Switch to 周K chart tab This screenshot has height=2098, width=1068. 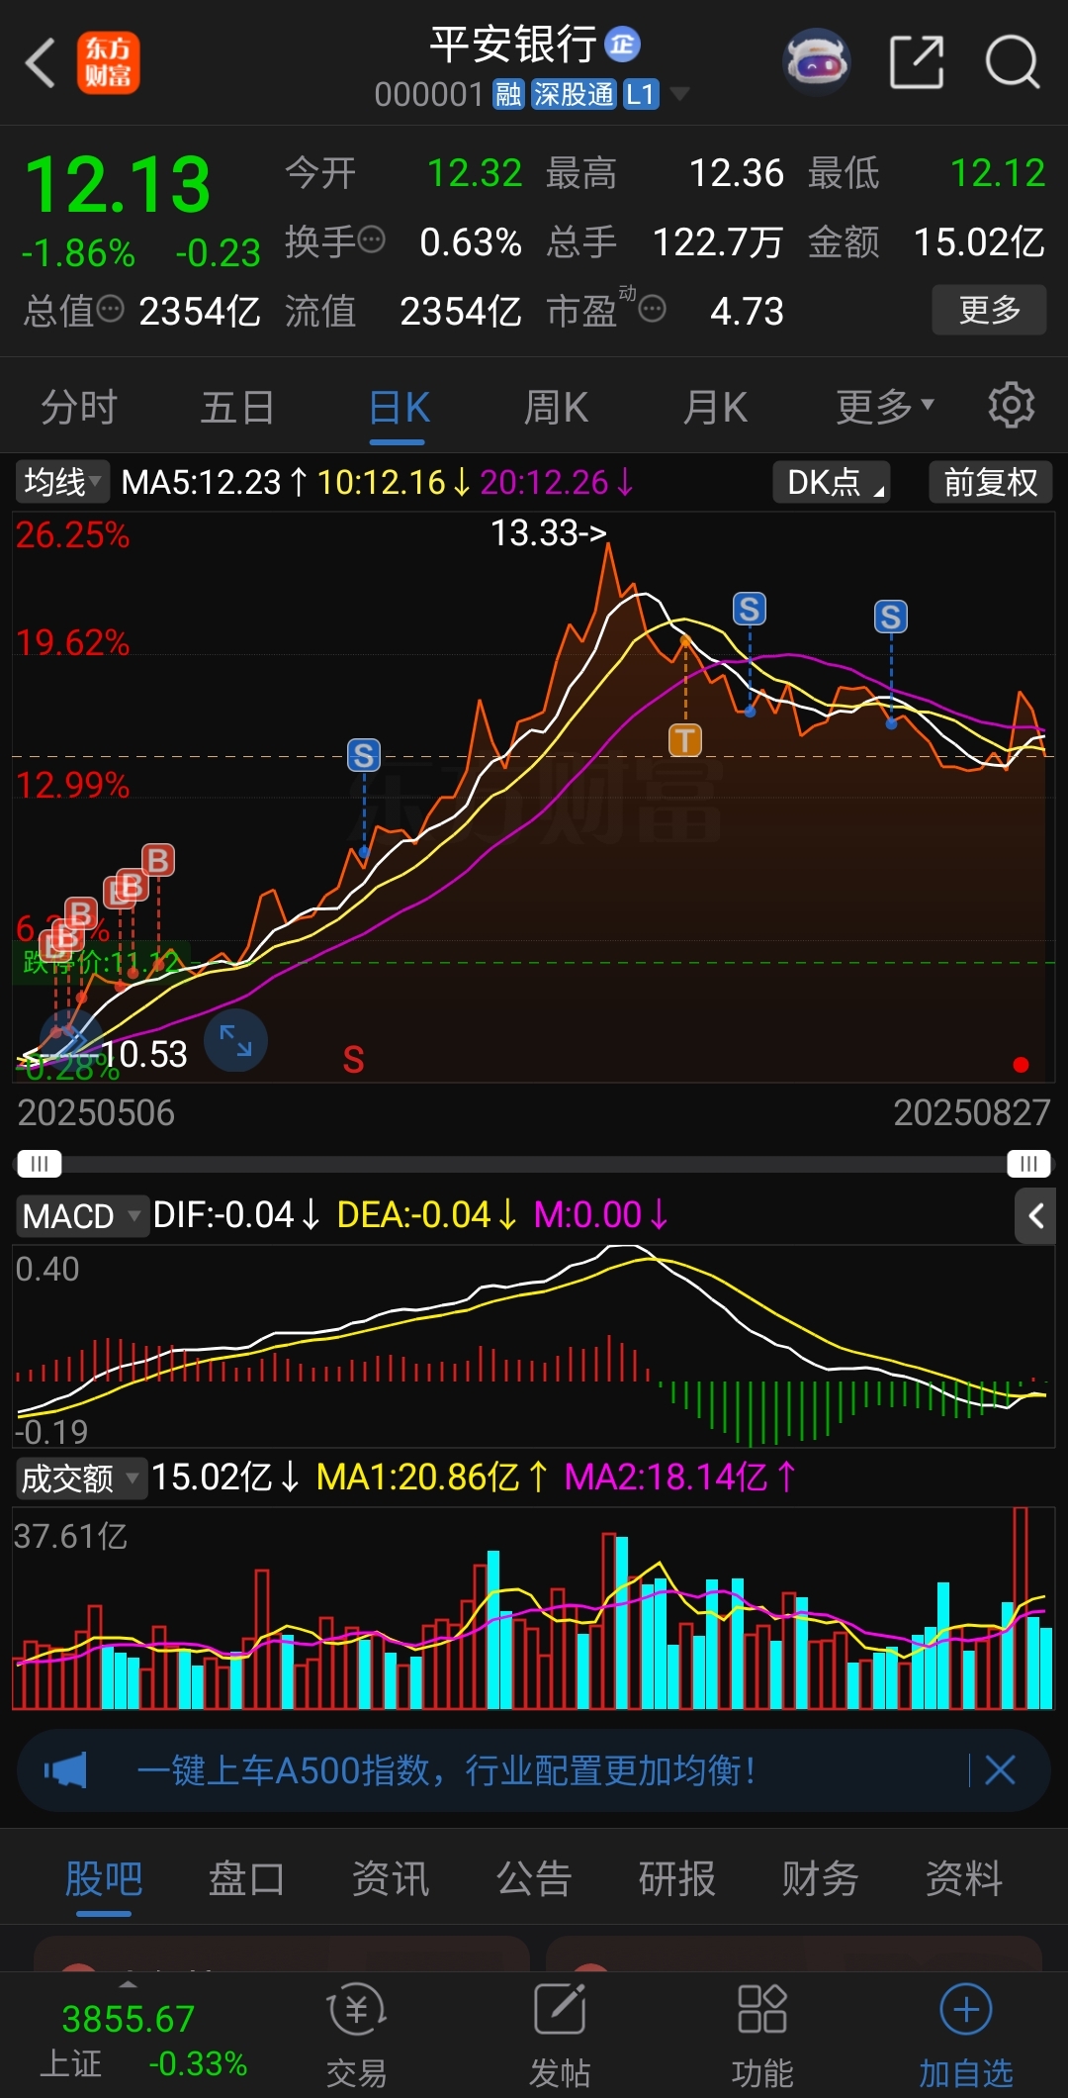(x=556, y=407)
